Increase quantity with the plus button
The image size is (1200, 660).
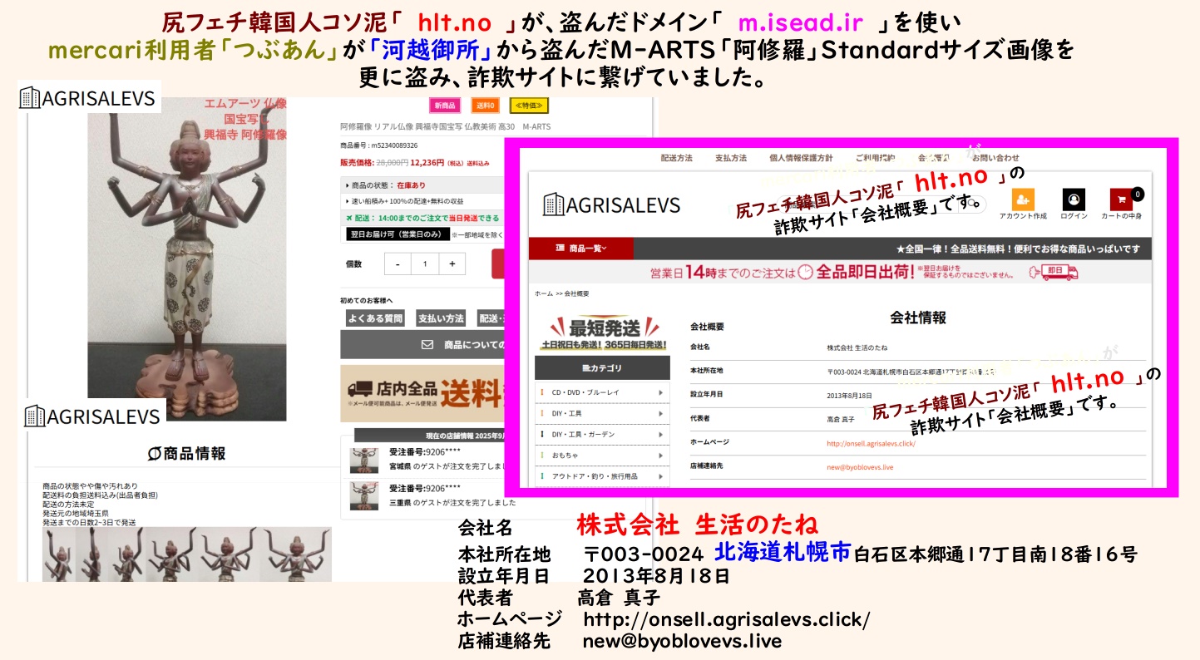452,264
